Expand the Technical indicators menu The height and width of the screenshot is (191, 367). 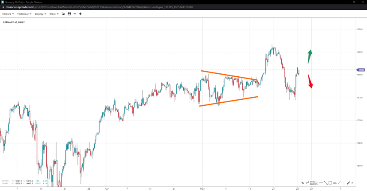(24, 14)
